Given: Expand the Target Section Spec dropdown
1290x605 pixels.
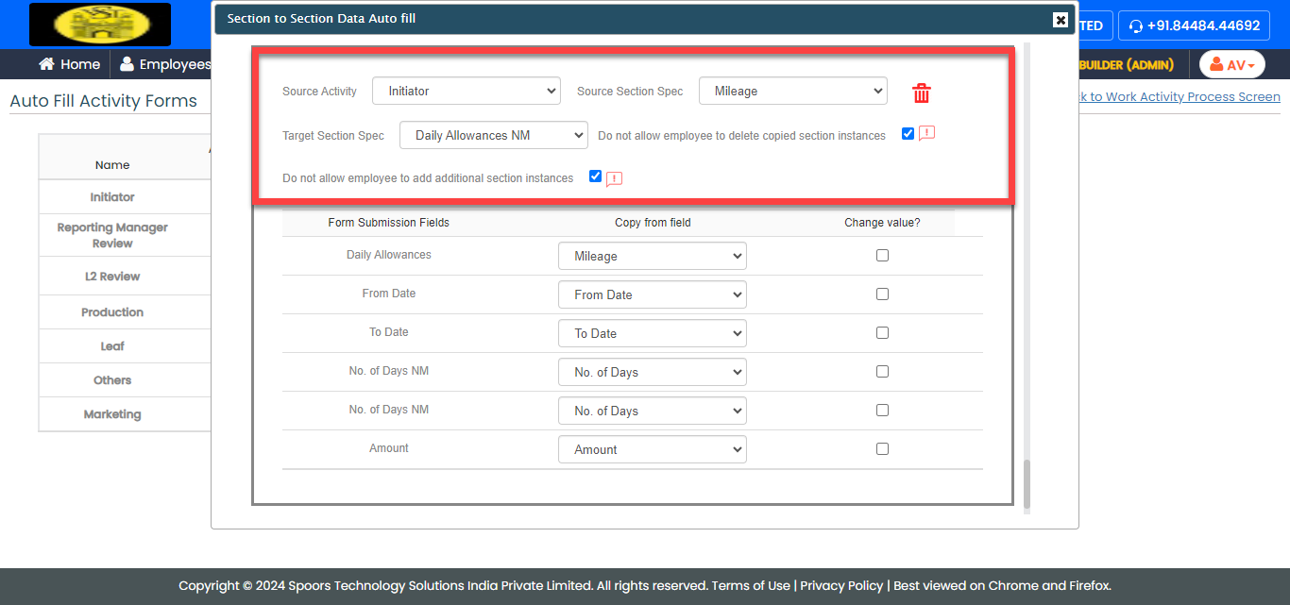Looking at the screenshot, I should [x=493, y=135].
